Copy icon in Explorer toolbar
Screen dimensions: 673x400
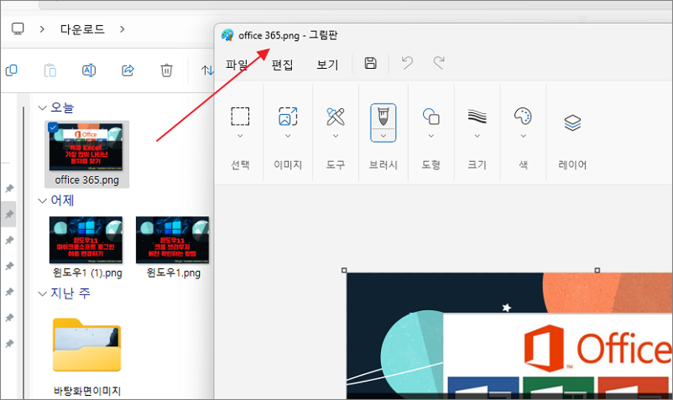tap(11, 70)
